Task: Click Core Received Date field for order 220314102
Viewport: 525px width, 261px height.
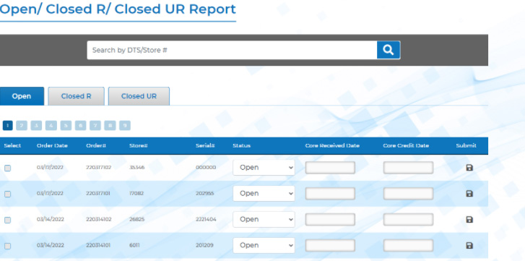Action: [330, 220]
